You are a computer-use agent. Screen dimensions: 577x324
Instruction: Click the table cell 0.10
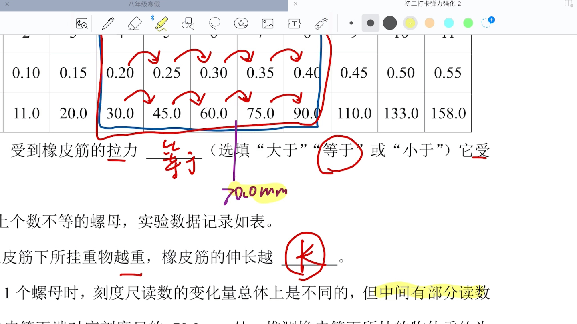26,73
